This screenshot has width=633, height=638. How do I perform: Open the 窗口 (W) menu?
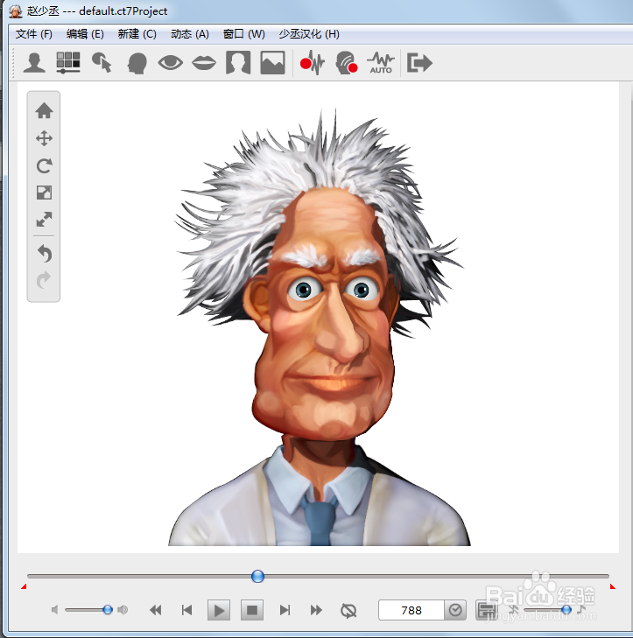coord(244,34)
